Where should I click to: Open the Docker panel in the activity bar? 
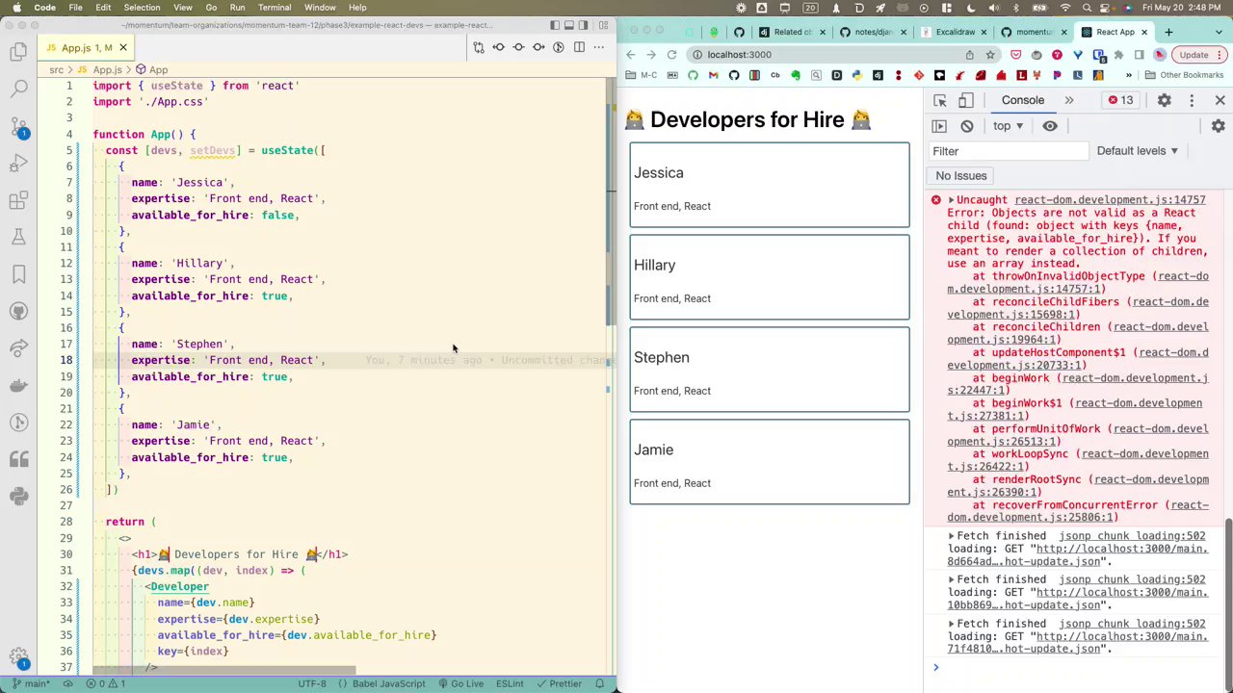pos(19,385)
